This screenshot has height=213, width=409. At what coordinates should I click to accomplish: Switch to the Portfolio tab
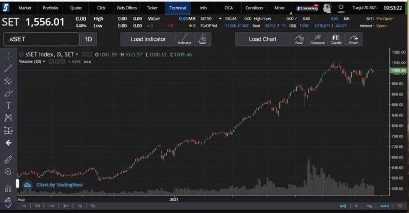click(50, 8)
